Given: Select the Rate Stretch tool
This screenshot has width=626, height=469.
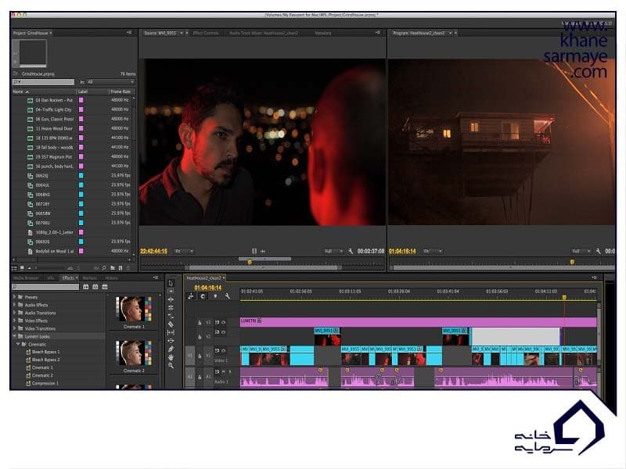Looking at the screenshot, I should pos(171,316).
